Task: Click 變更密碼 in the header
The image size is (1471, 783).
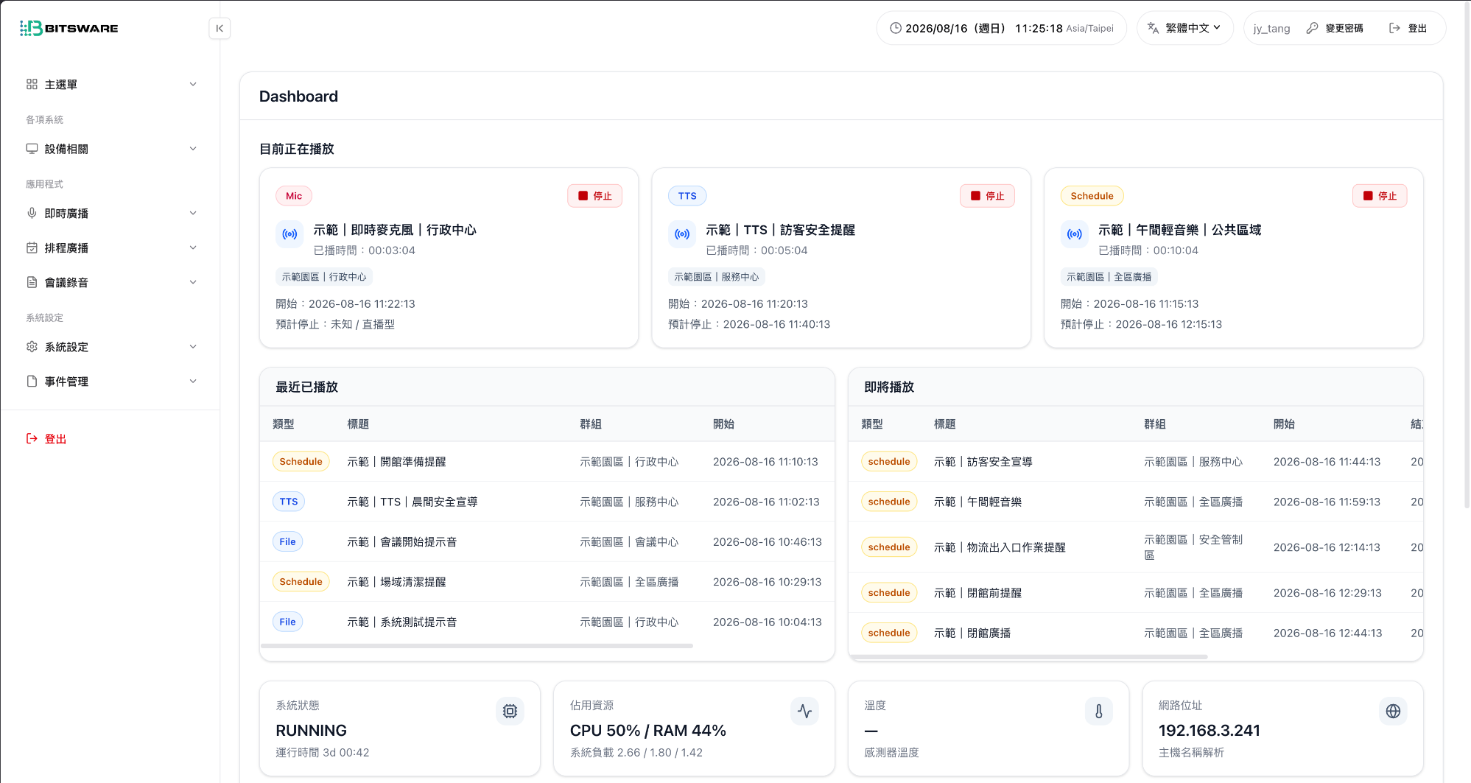Action: tap(1335, 28)
